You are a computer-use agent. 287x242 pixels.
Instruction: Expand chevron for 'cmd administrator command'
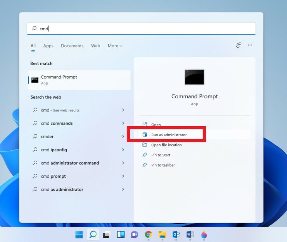point(123,163)
